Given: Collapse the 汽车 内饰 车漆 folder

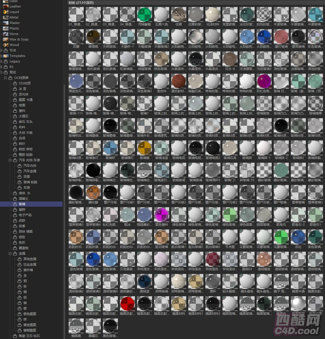Looking at the screenshot, I should click(x=10, y=160).
